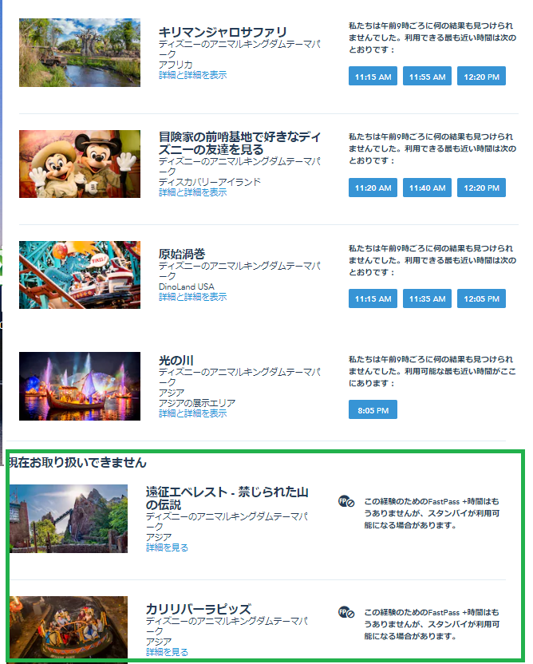This screenshot has width=533, height=664.
Task: Click ディスカバリーアイランド location text
Action: click(x=210, y=182)
